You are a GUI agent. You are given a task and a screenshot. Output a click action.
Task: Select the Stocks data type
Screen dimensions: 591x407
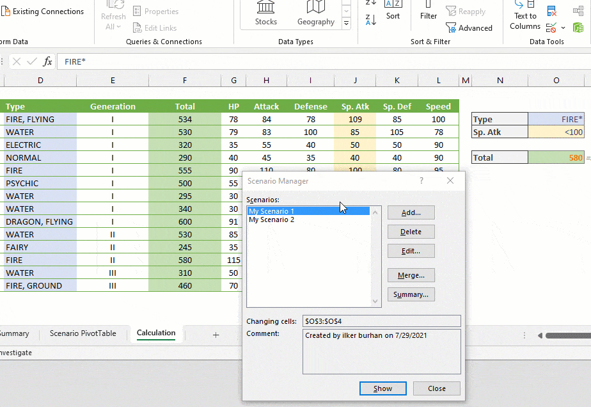coord(265,14)
